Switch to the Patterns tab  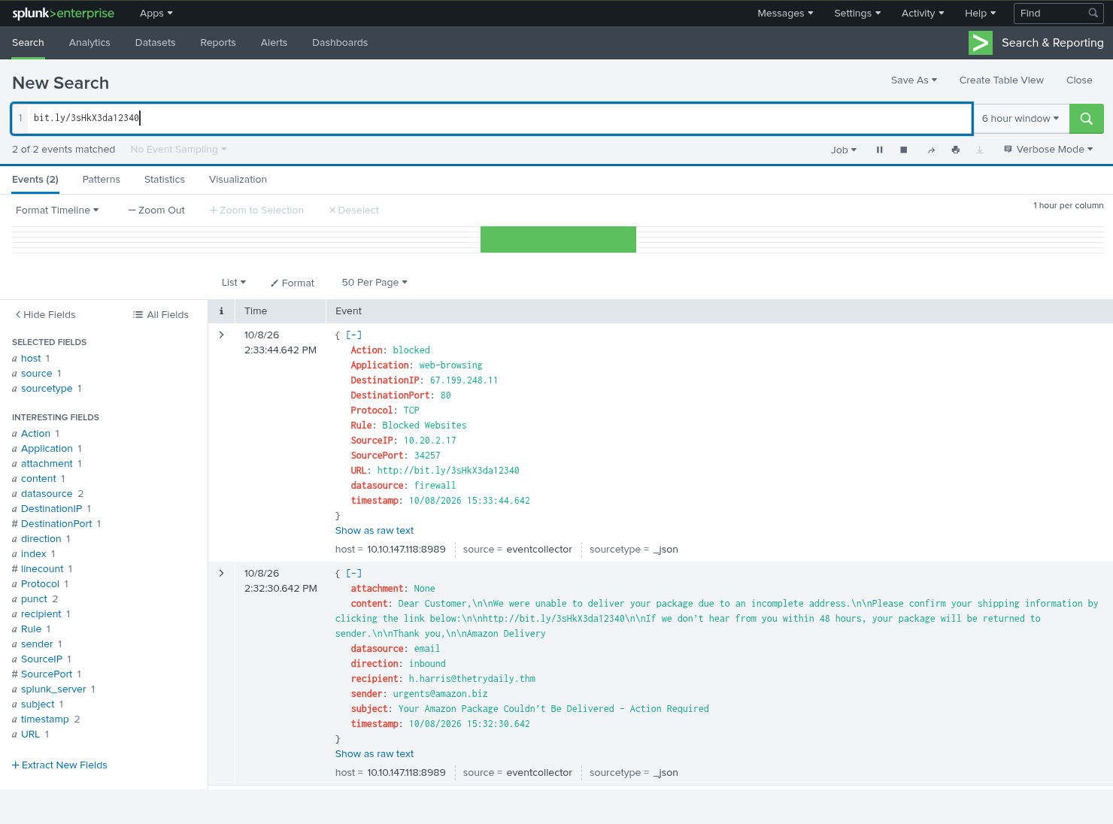pos(102,180)
